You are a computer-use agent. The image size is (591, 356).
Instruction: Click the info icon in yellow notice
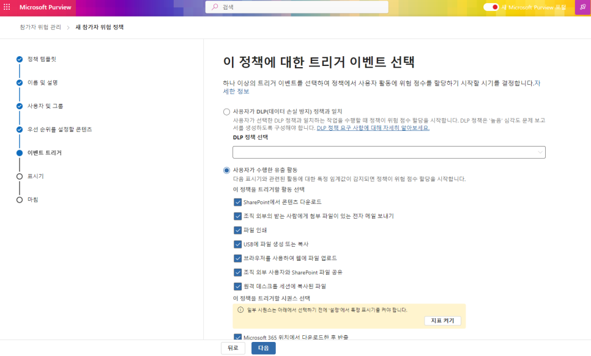click(x=240, y=310)
